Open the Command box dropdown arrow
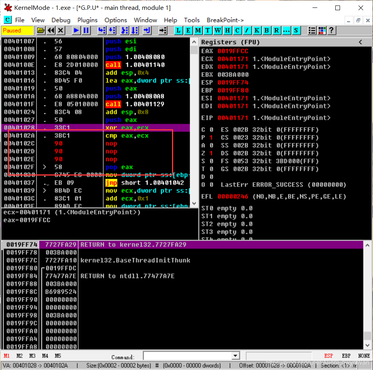Image resolution: width=373 pixels, height=370 pixels. (x=235, y=356)
